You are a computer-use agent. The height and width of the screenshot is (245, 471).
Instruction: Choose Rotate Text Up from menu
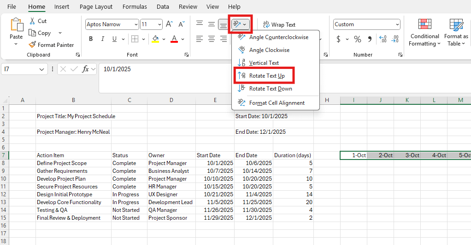point(266,76)
